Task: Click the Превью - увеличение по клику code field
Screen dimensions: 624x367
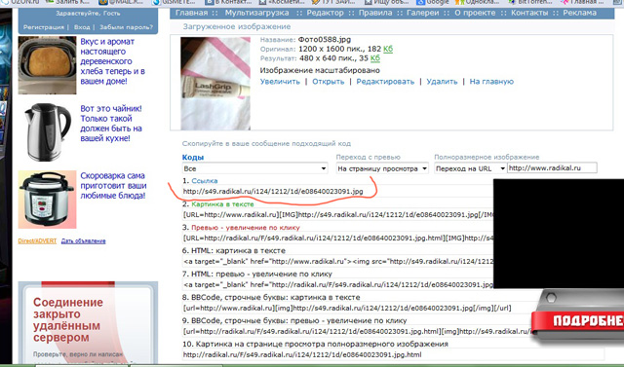Action: tap(337, 239)
